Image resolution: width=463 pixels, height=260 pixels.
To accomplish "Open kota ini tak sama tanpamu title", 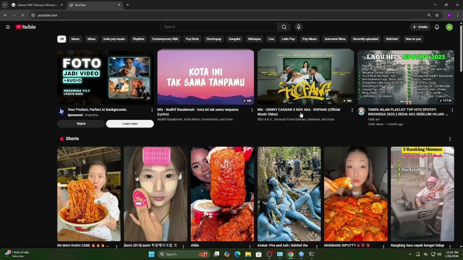I will point(198,112).
